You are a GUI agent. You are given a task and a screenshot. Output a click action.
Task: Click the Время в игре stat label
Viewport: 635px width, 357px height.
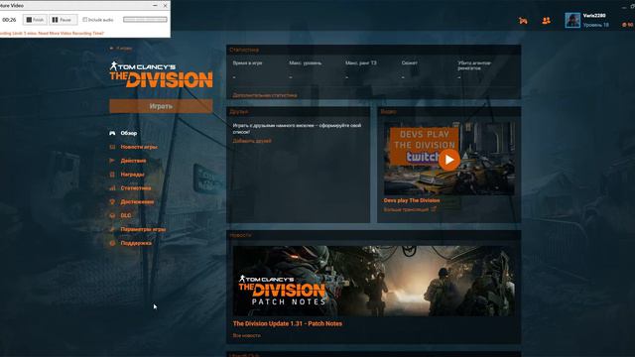click(247, 63)
